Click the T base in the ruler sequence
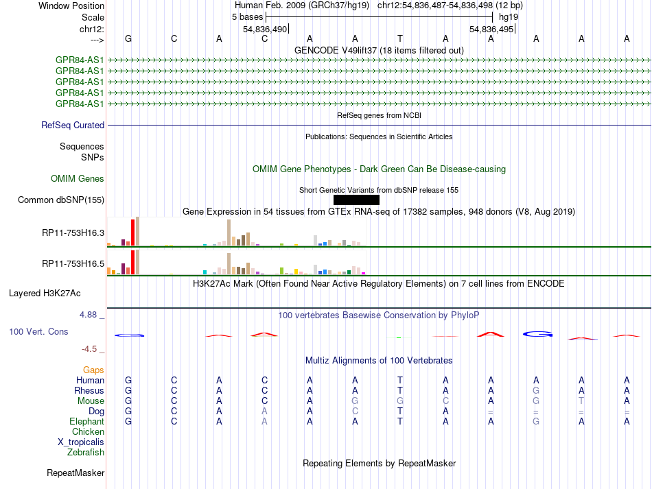The image size is (652, 489). (400, 38)
